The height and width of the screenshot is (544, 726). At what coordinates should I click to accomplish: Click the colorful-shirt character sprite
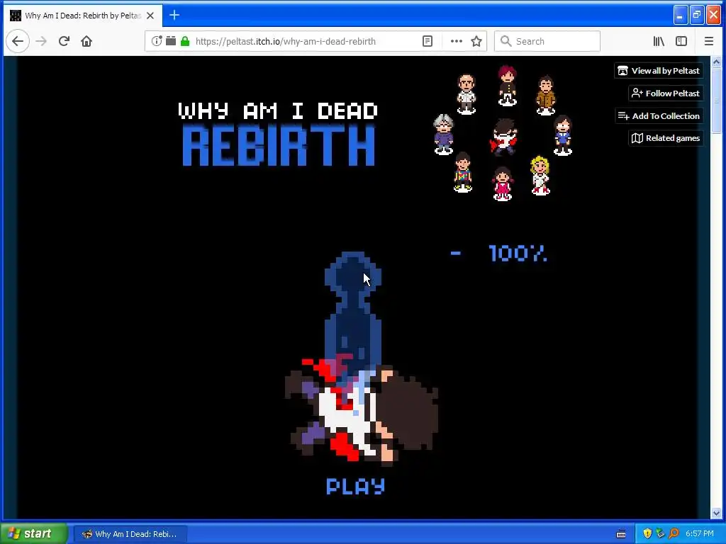point(462,172)
